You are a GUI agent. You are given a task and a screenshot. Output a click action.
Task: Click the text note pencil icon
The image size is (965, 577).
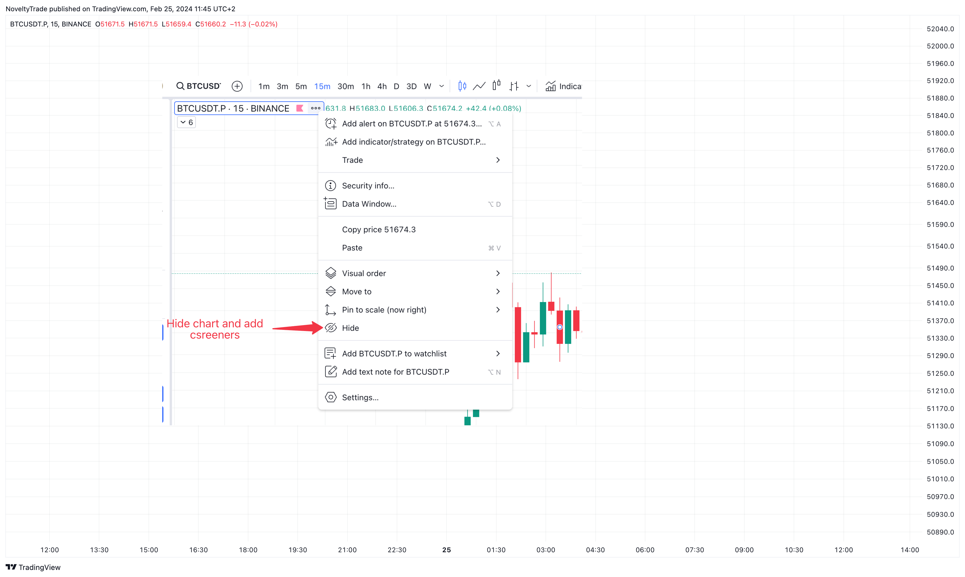(331, 372)
